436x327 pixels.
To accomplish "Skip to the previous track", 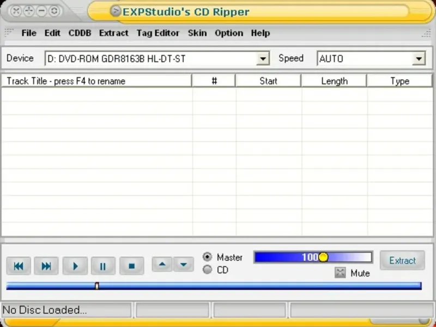I will [x=19, y=266].
